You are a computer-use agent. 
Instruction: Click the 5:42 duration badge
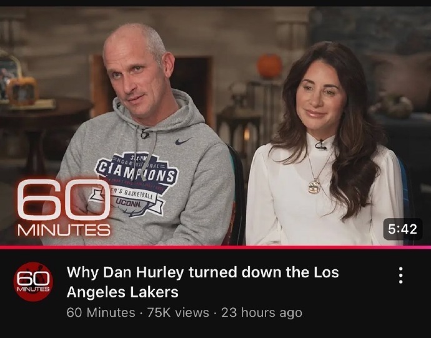pyautogui.click(x=402, y=229)
